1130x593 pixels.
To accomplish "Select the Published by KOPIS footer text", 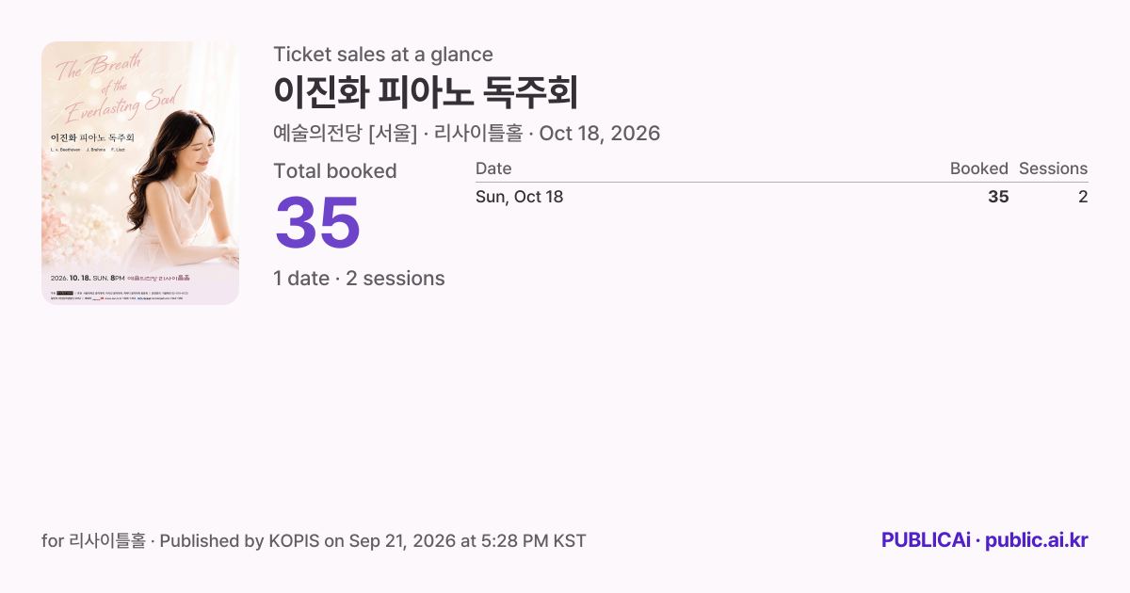I will [239, 541].
